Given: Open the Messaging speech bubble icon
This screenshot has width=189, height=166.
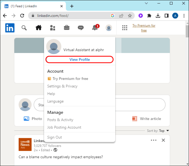Looking at the screenshot, I should (81, 28).
